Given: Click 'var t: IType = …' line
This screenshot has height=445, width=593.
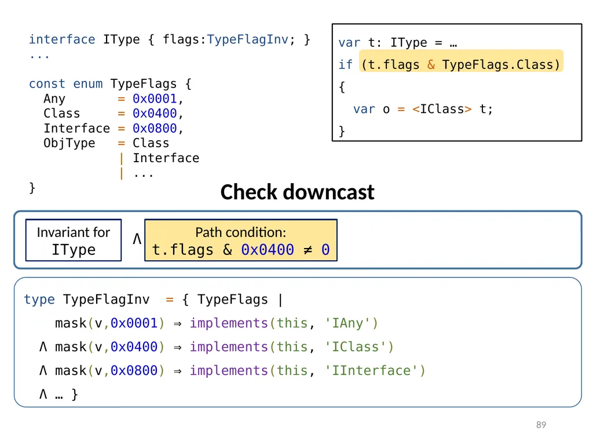Looking at the screenshot, I should tap(398, 43).
